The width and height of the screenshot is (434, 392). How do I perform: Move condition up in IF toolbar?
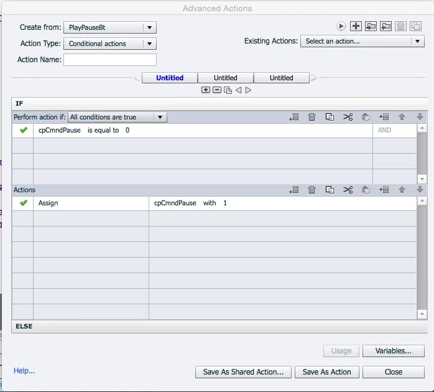click(402, 117)
